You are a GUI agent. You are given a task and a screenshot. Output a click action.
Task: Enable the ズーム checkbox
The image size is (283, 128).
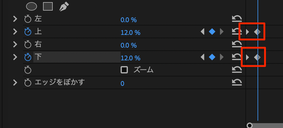click(124, 70)
